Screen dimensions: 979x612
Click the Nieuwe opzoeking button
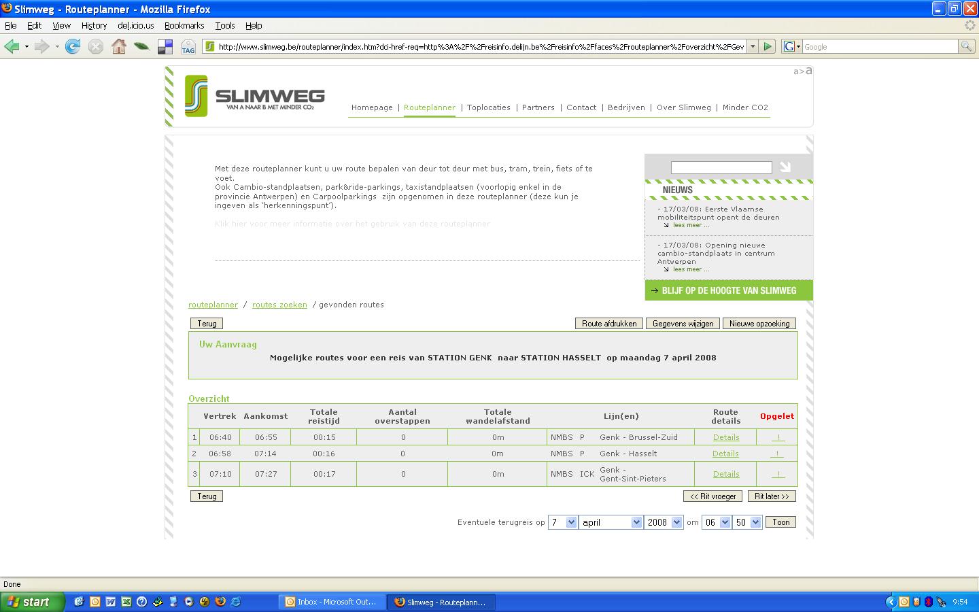(x=759, y=324)
